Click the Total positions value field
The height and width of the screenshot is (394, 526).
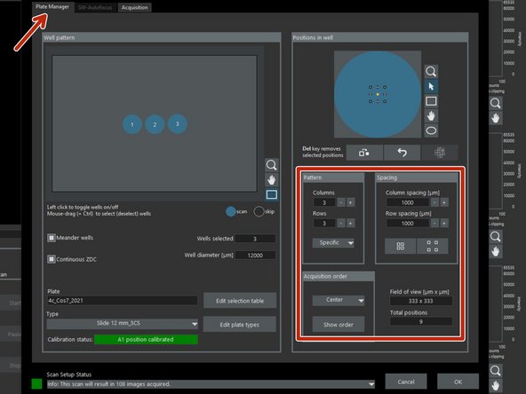coord(420,321)
